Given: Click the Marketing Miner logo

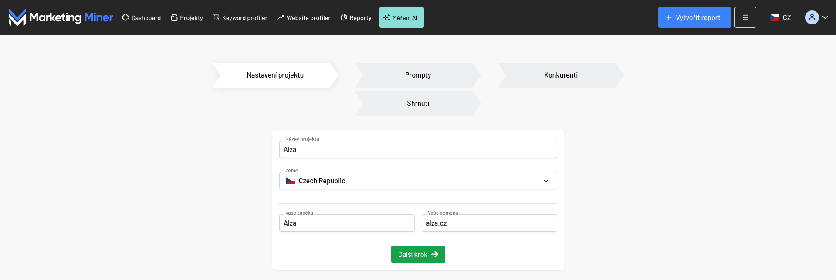Looking at the screenshot, I should 61,17.
